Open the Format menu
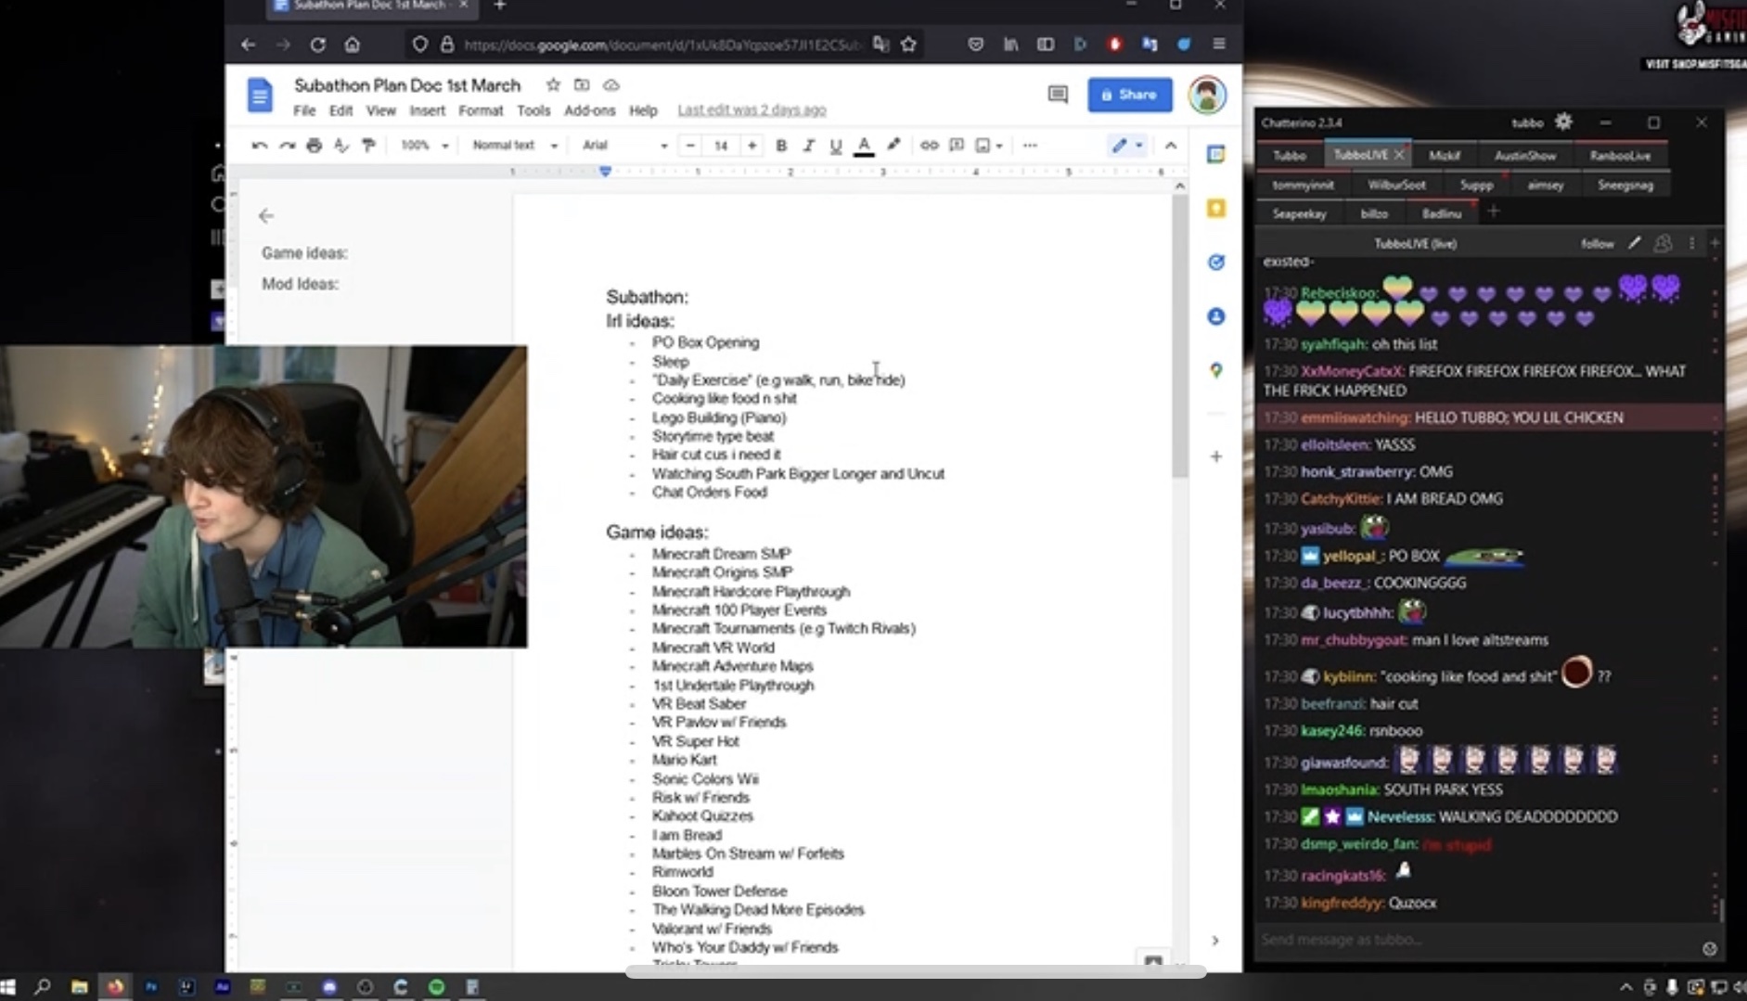Image resolution: width=1747 pixels, height=1001 pixels. (x=481, y=110)
